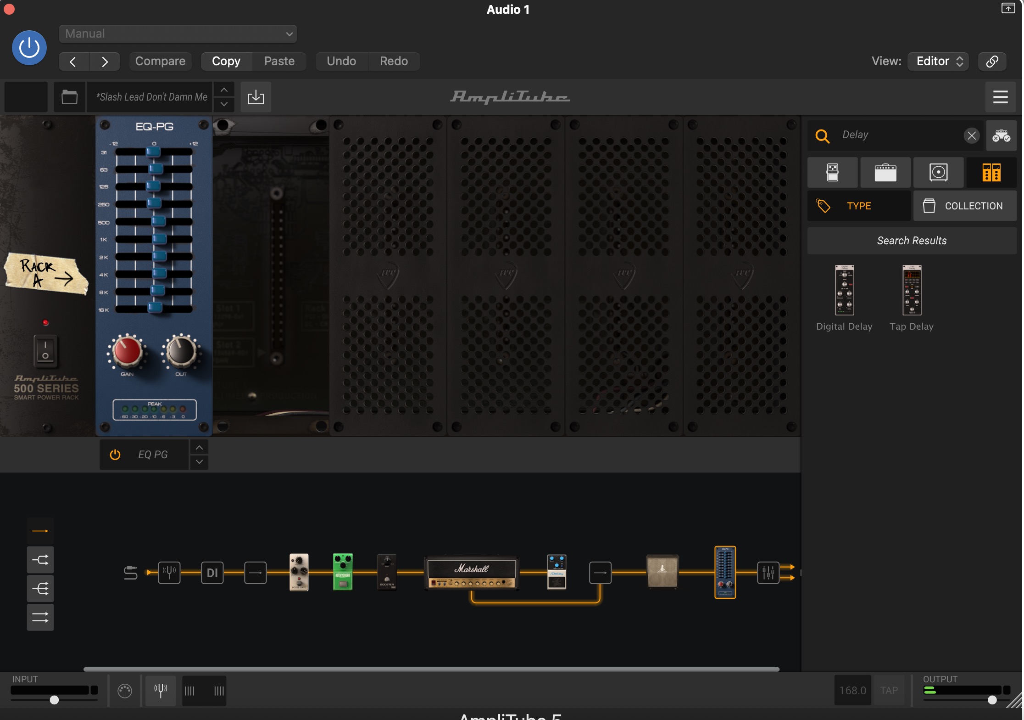Select the noise gate pedal in chain
This screenshot has height=720, width=1024.
299,572
